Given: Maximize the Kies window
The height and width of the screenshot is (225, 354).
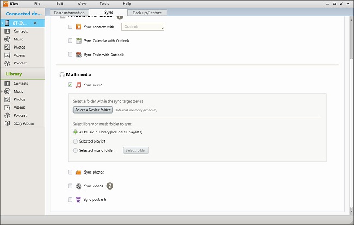Looking at the screenshot, I should [334, 4].
